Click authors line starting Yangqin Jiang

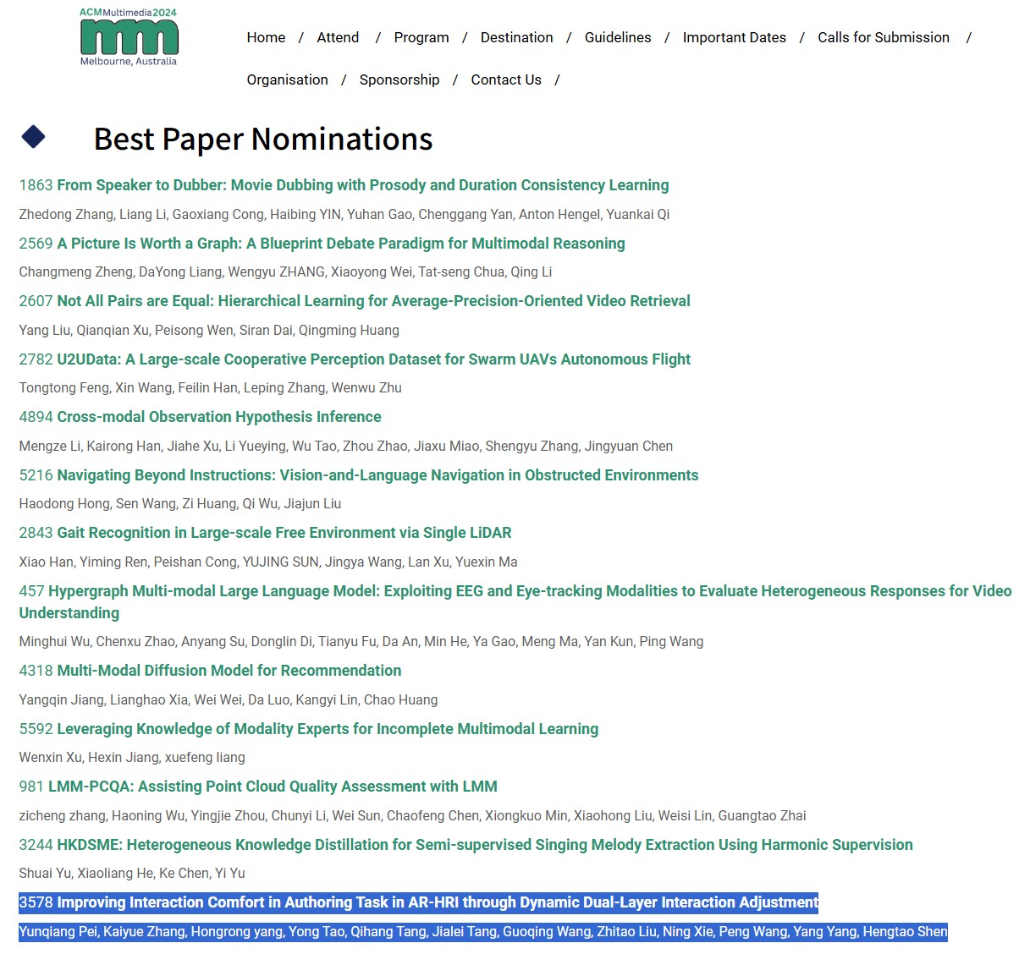229,700
